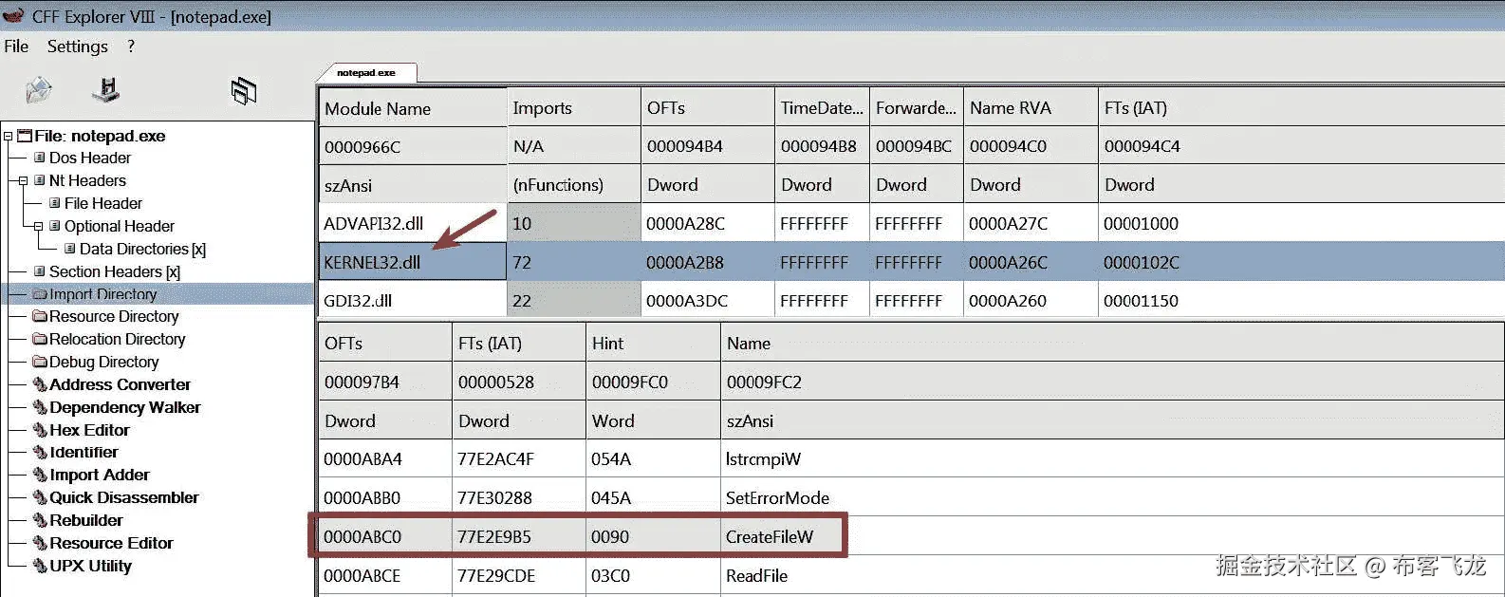Click the Name header in functions table

coord(1112,344)
